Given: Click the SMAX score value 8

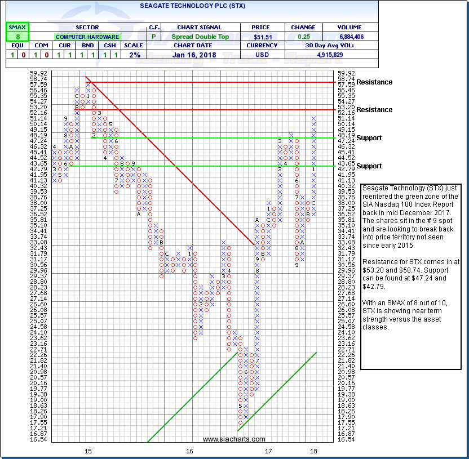Looking at the screenshot, I should [17, 37].
